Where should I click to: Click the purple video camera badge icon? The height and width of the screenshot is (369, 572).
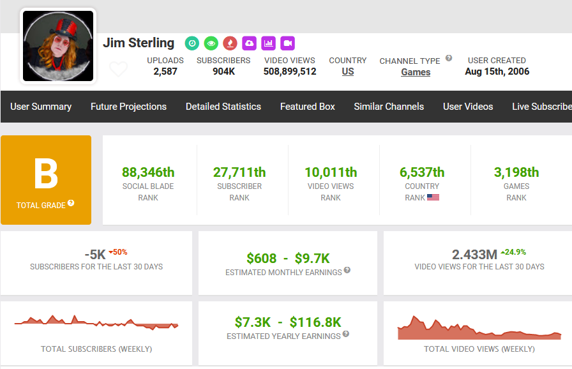pos(287,43)
